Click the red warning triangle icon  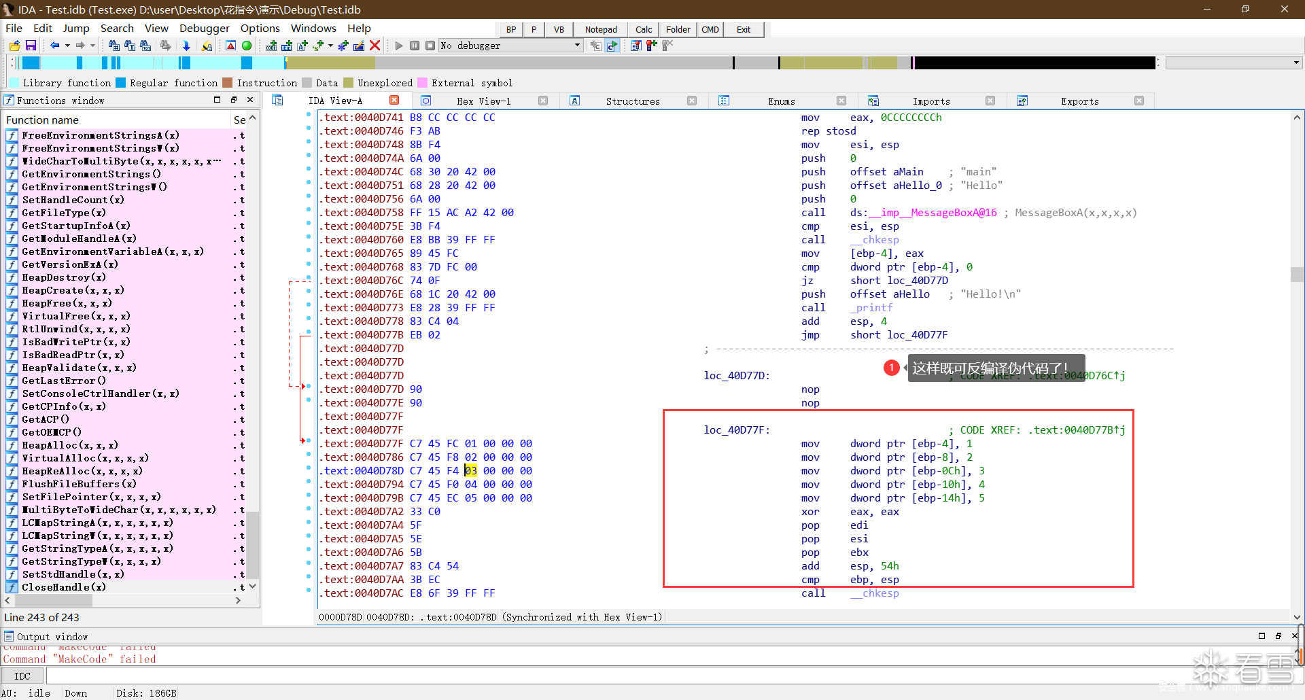(230, 46)
